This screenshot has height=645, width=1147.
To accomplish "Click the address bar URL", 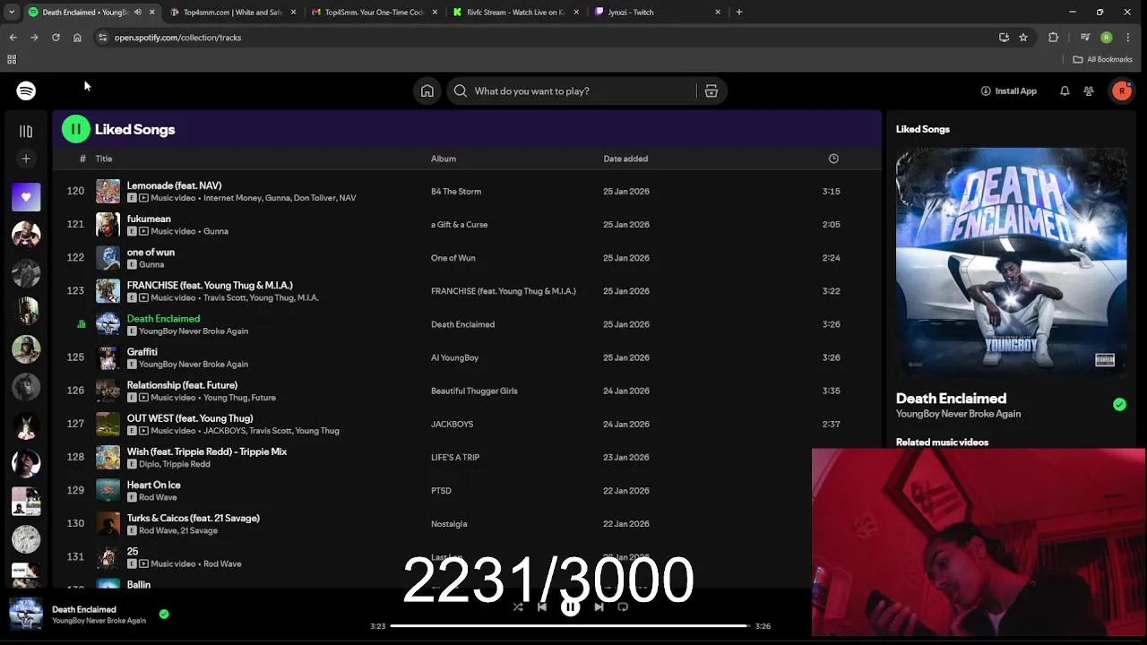I will (177, 38).
